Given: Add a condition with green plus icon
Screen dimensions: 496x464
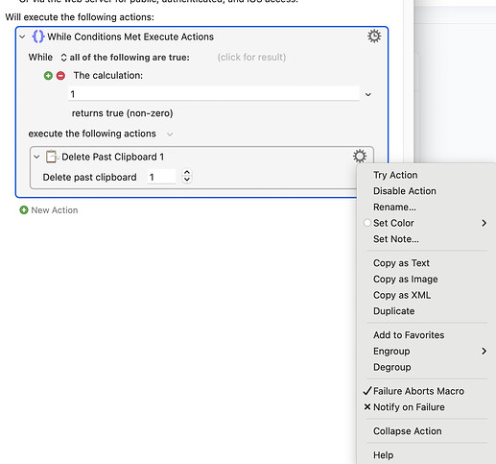Looking at the screenshot, I should [x=48, y=76].
